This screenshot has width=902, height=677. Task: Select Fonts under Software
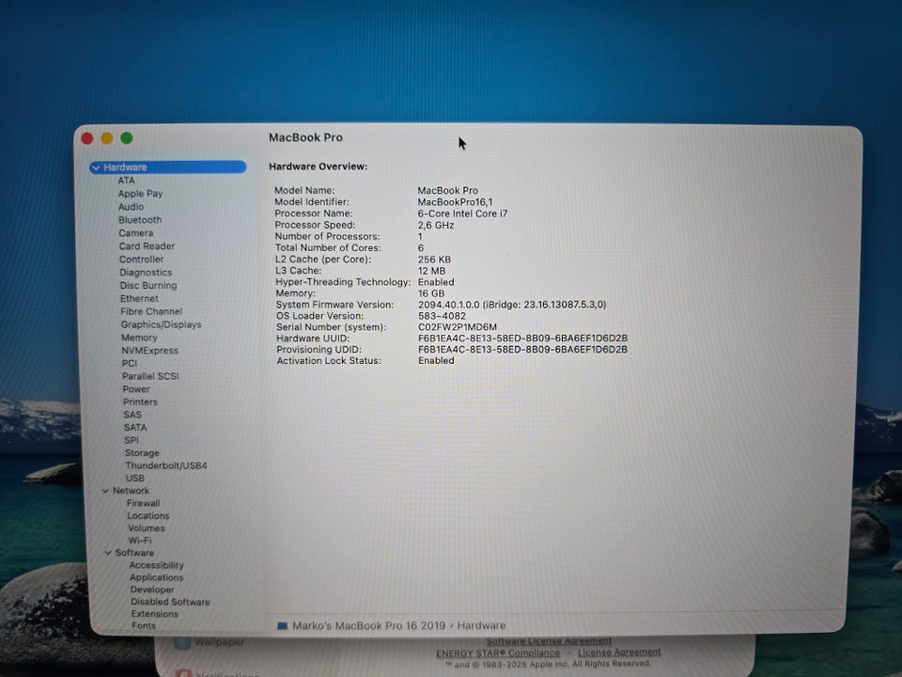144,625
